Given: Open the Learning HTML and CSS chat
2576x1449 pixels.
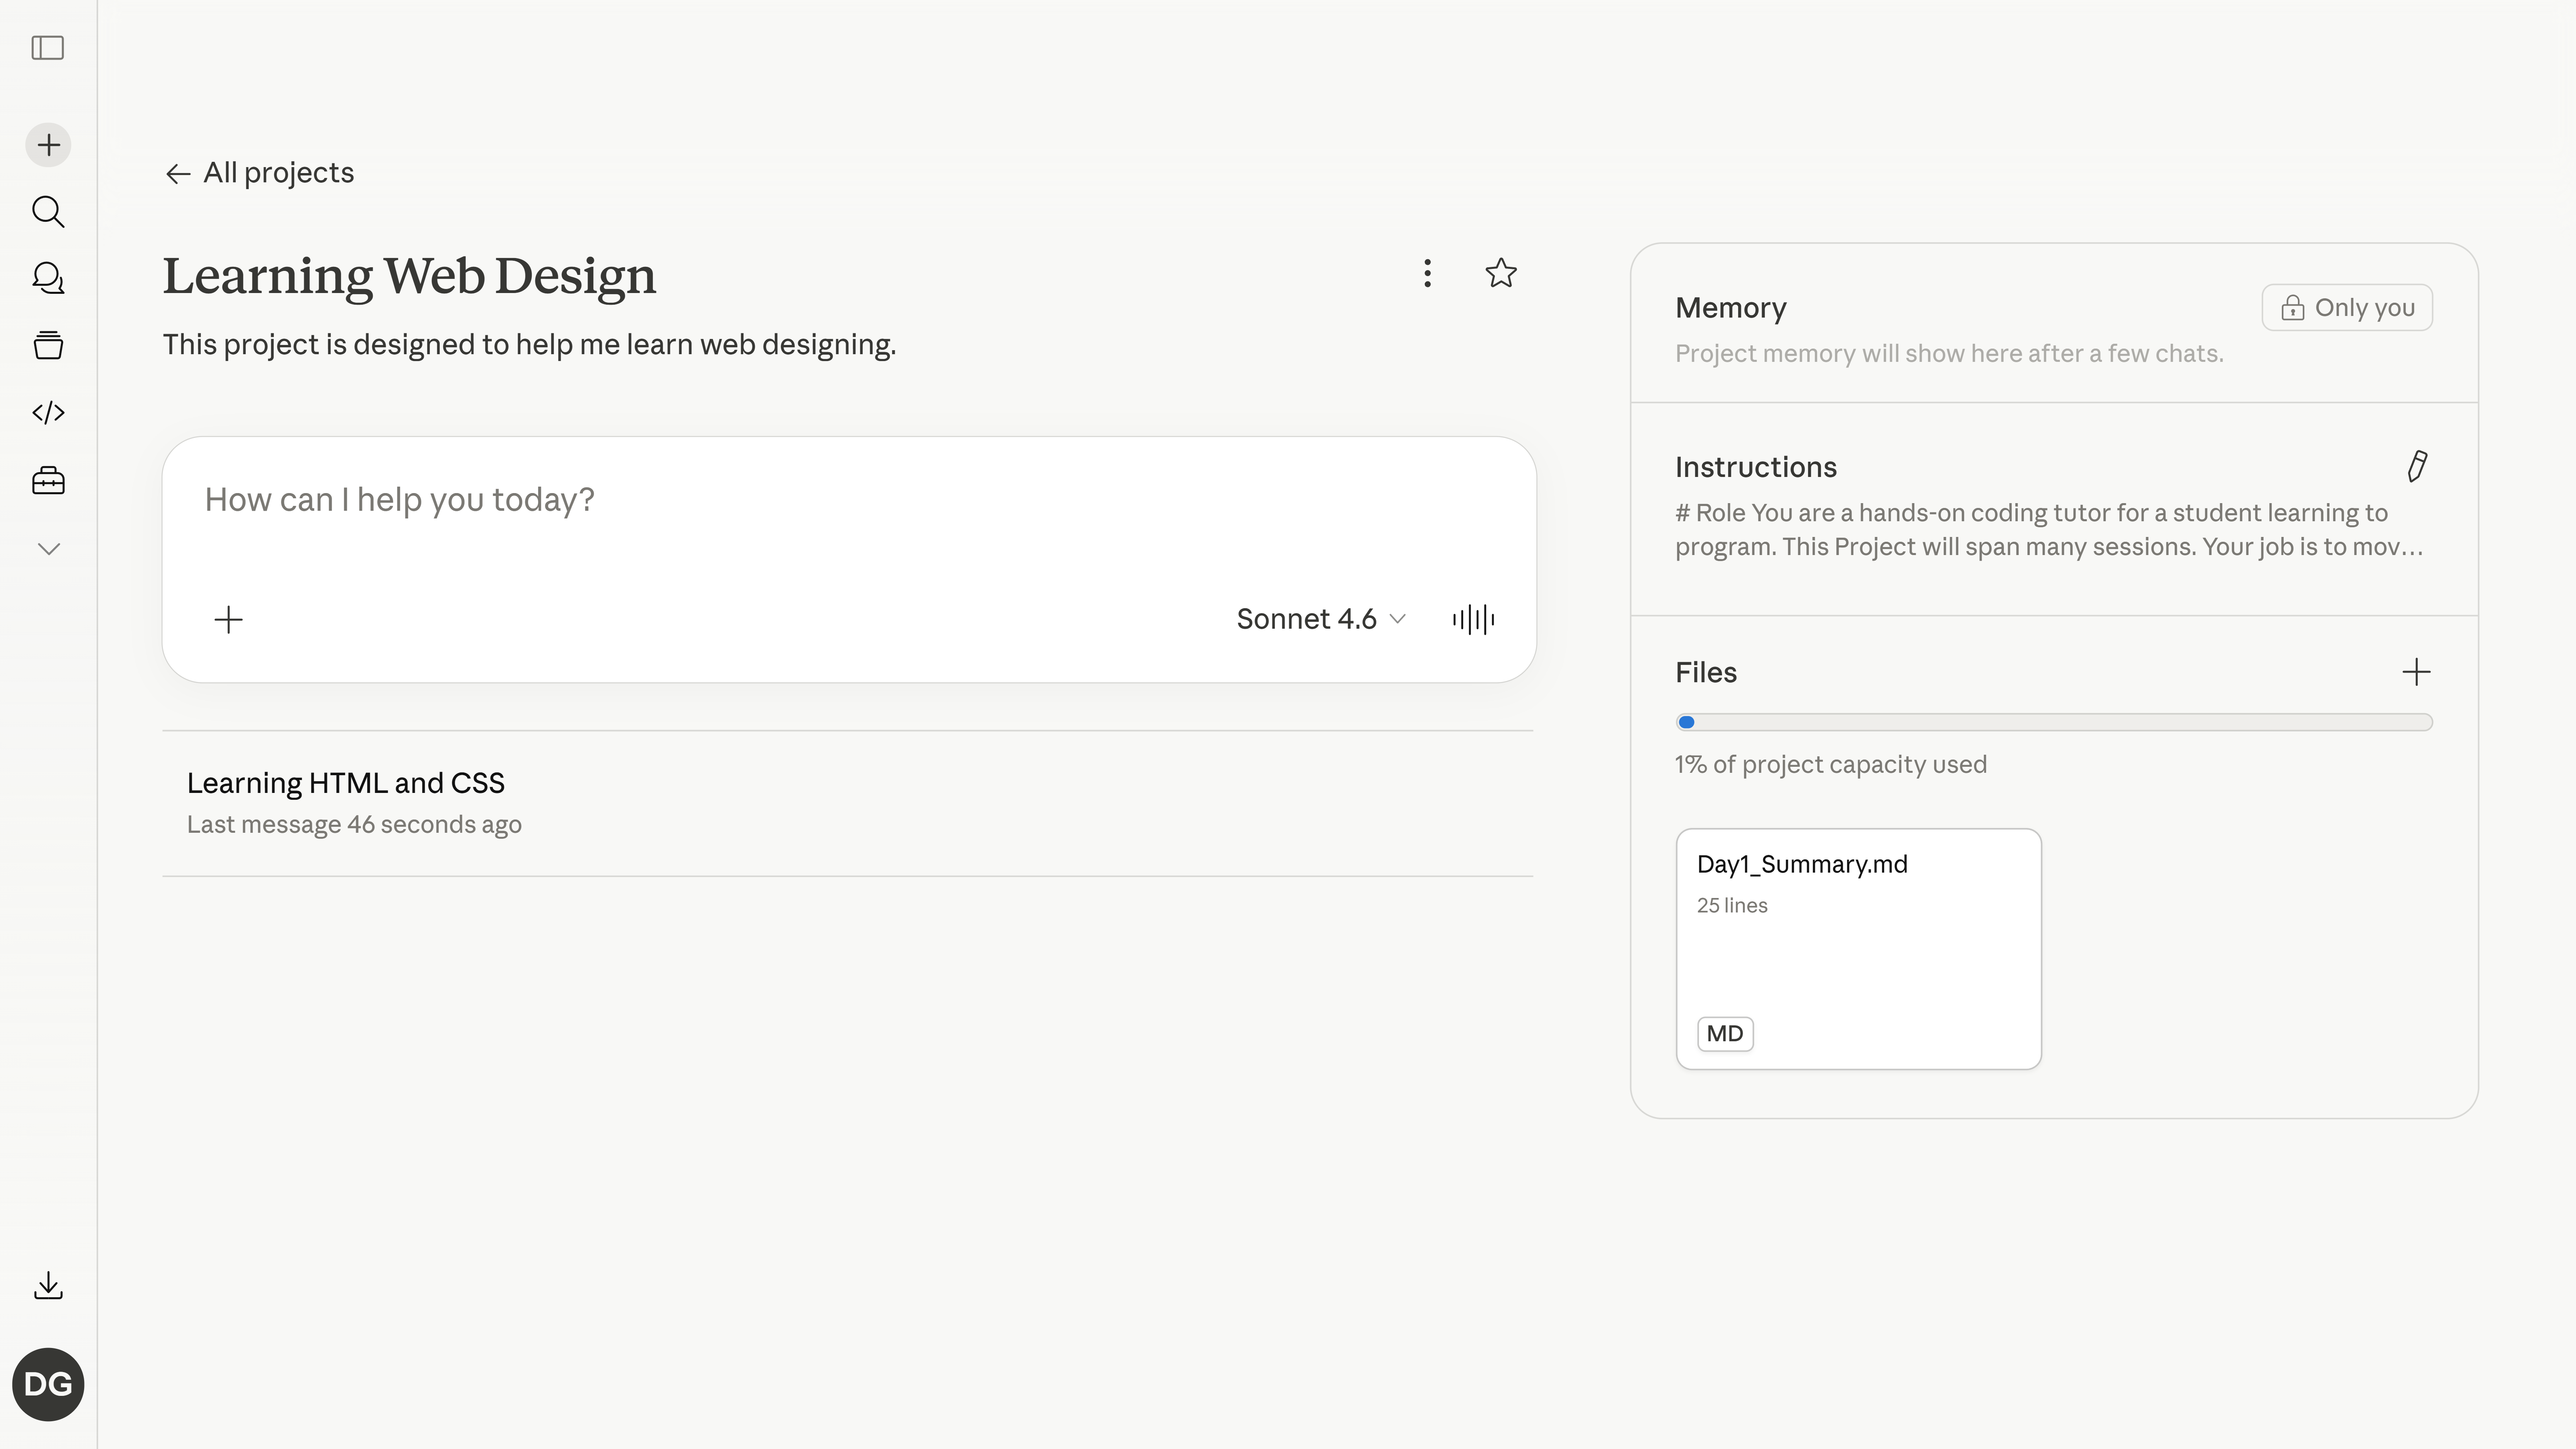Looking at the screenshot, I should click(848, 803).
